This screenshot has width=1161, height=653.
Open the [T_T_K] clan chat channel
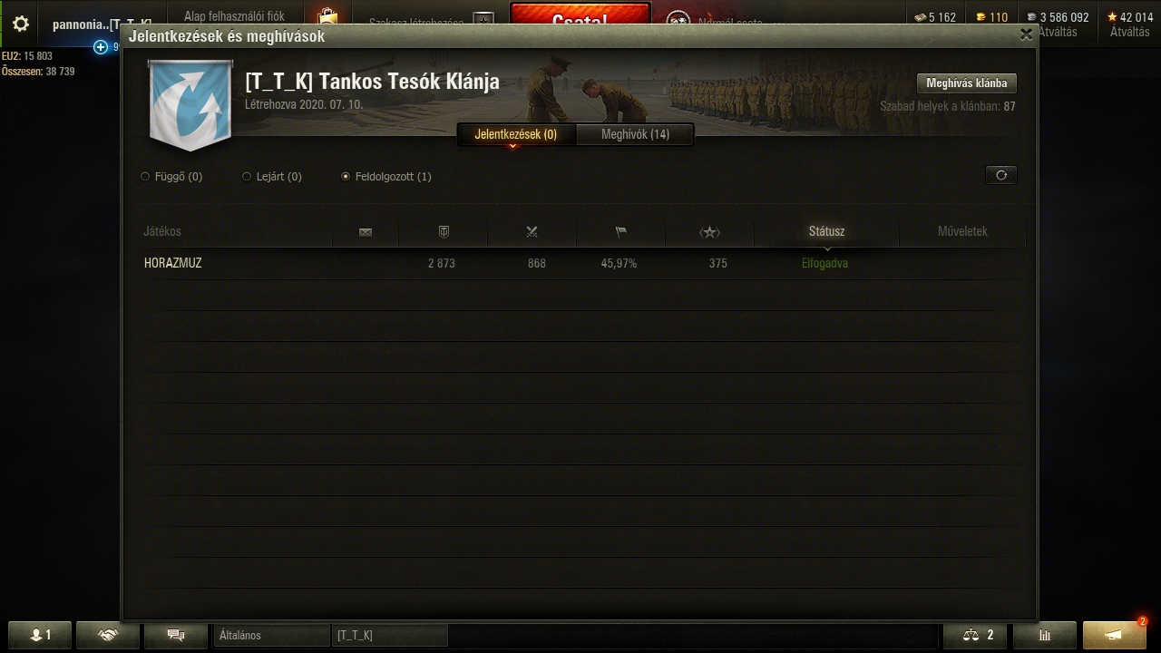pyautogui.click(x=390, y=635)
